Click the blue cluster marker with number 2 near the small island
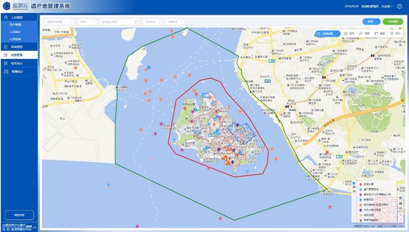 [148, 68]
